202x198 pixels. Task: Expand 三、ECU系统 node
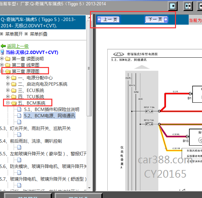8,90
